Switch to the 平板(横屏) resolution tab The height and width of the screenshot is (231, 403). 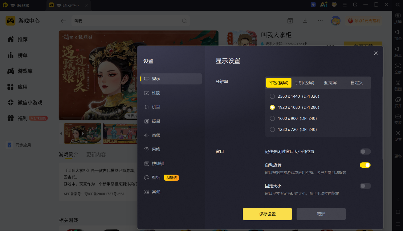[x=279, y=83]
